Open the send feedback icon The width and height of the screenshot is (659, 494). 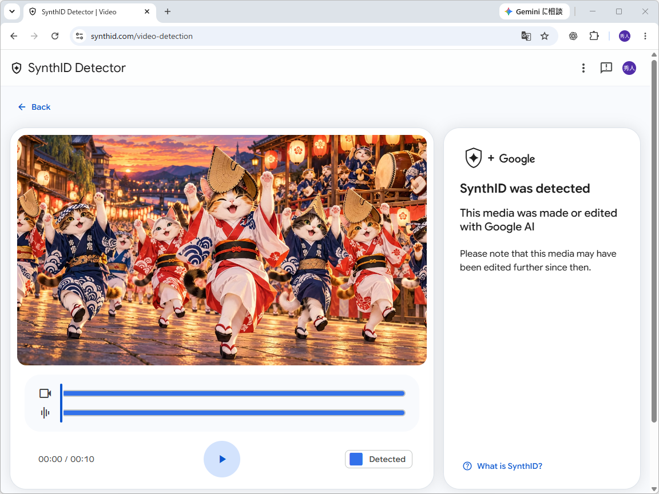click(x=606, y=68)
